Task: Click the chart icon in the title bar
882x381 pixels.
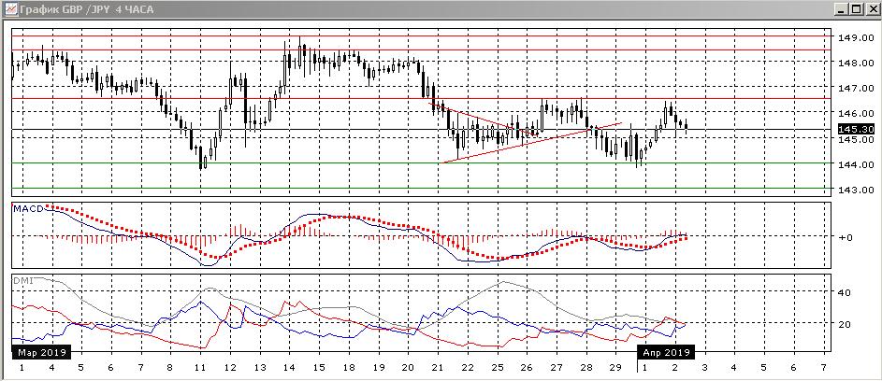Action: (8, 8)
